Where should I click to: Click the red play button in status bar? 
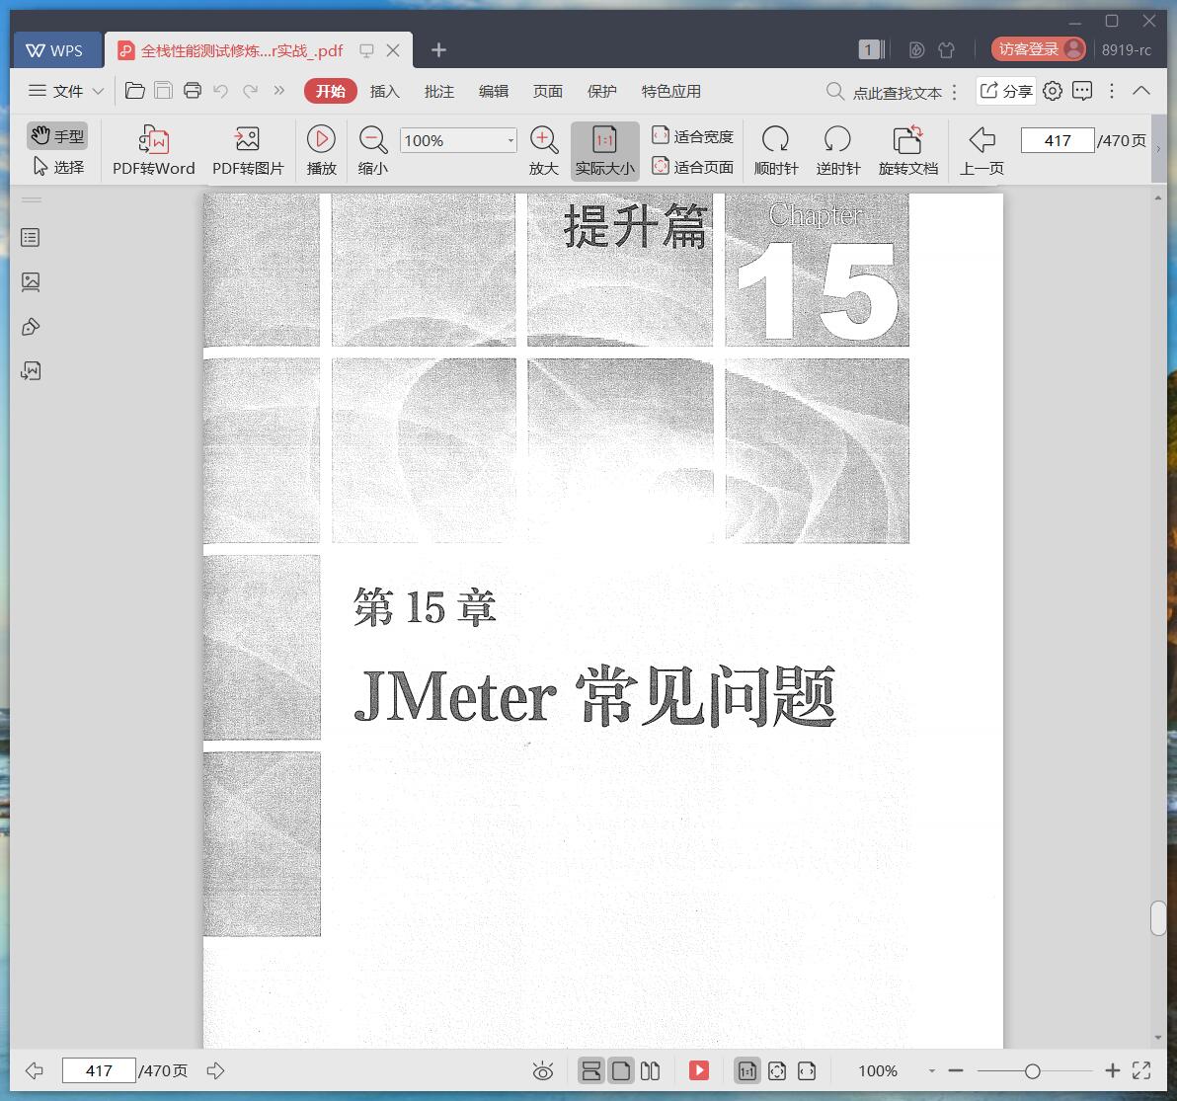click(699, 1070)
